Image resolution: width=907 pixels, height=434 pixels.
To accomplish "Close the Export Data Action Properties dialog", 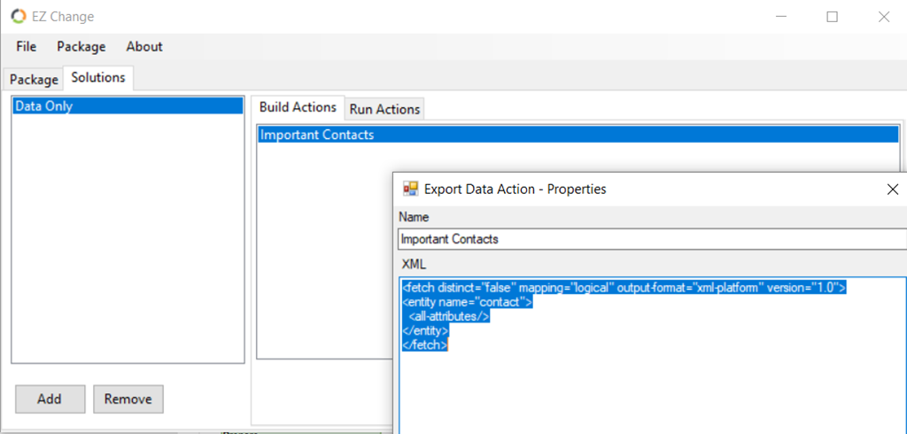I will [x=893, y=190].
